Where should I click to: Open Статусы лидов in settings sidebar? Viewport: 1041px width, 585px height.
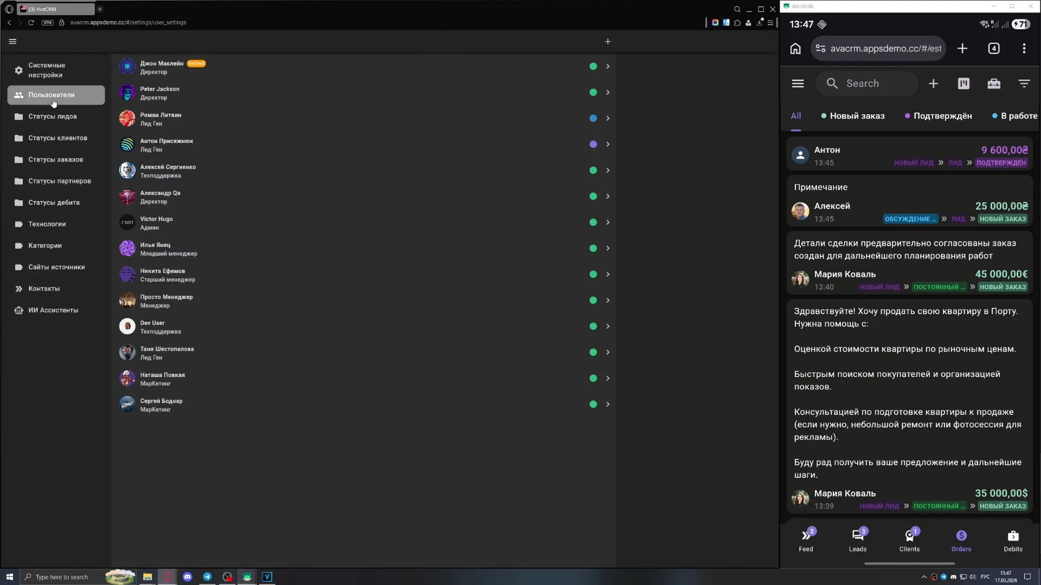(53, 116)
